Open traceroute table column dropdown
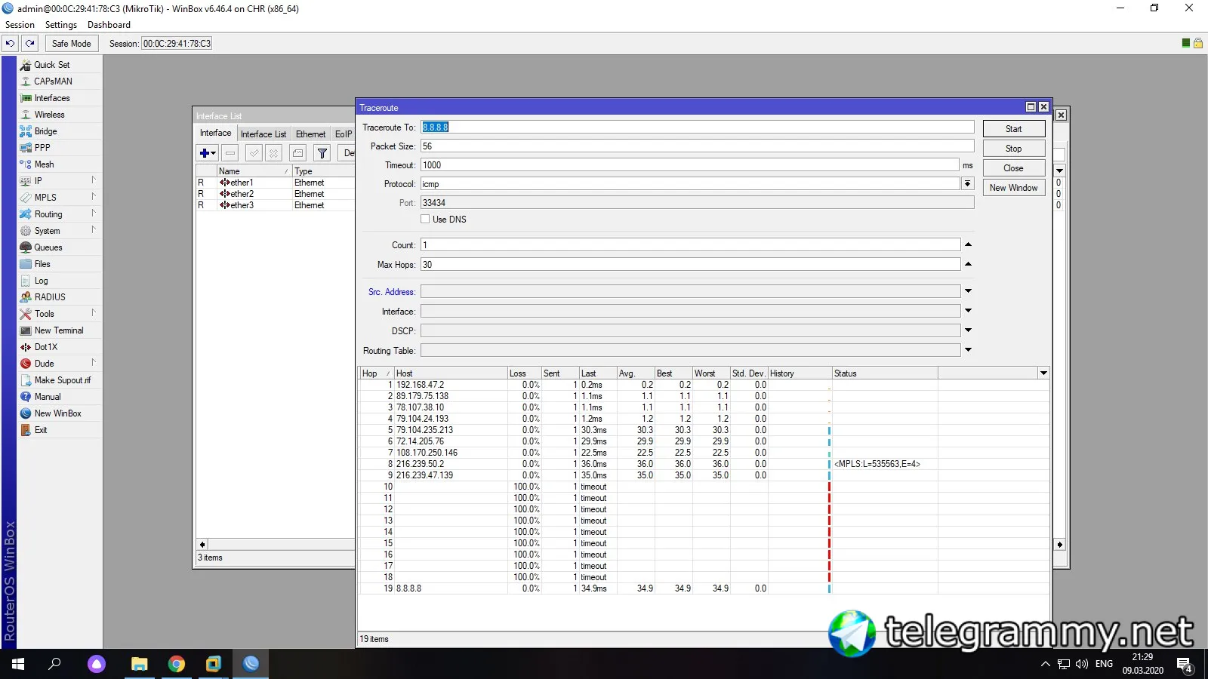 click(x=1043, y=373)
